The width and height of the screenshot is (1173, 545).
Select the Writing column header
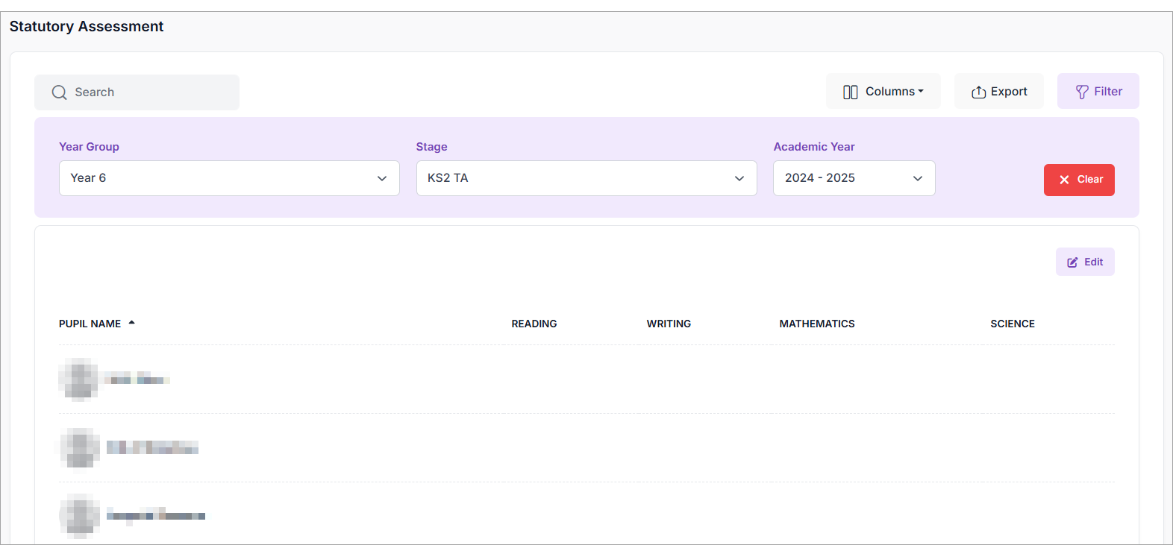pos(669,324)
